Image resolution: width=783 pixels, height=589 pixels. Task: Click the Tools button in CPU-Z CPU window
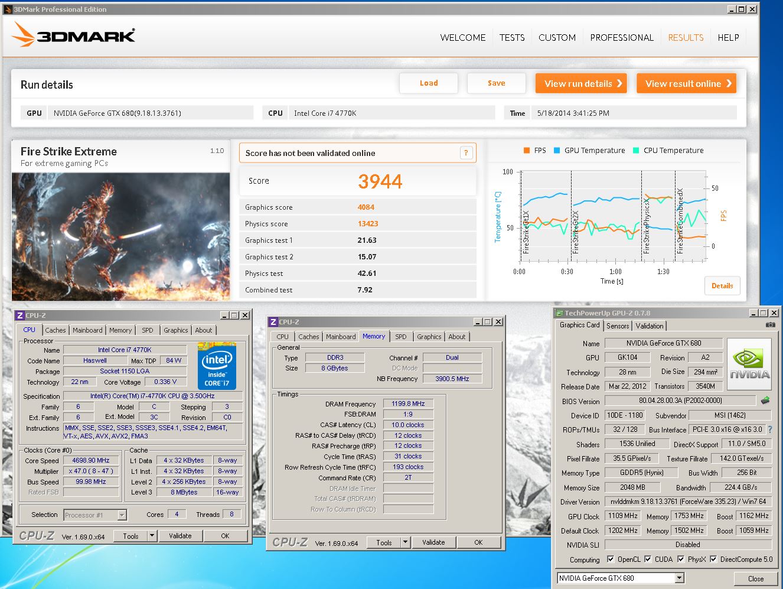131,536
